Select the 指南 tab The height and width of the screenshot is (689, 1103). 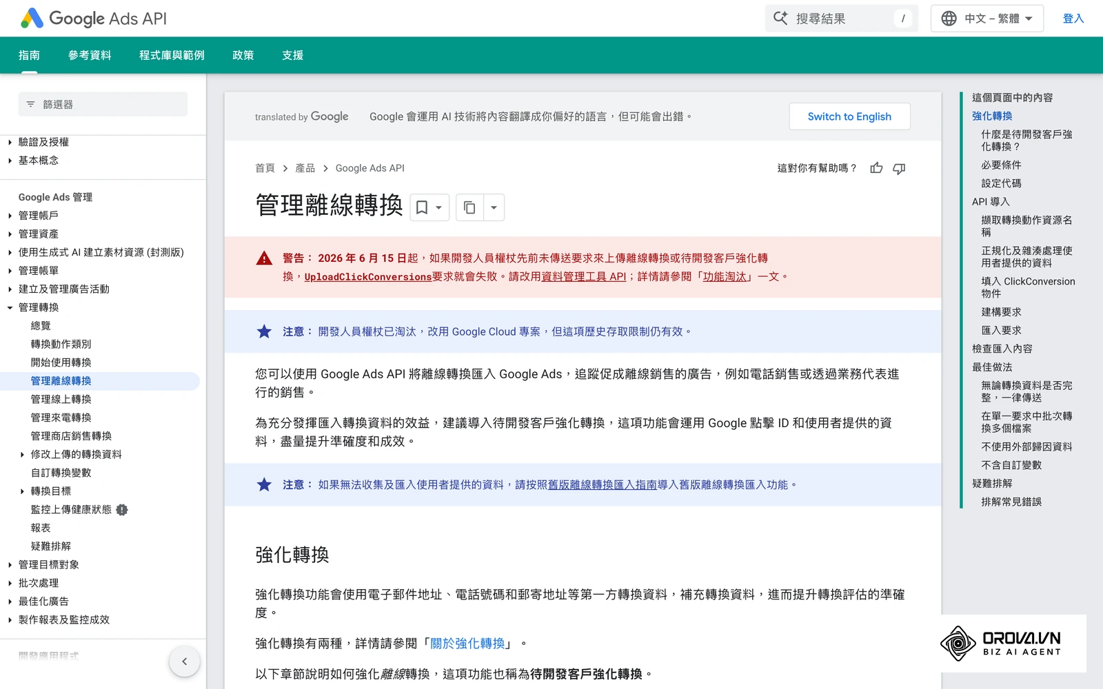tap(29, 55)
